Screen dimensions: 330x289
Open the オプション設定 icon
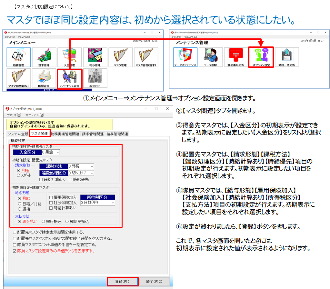pyautogui.click(x=261, y=57)
